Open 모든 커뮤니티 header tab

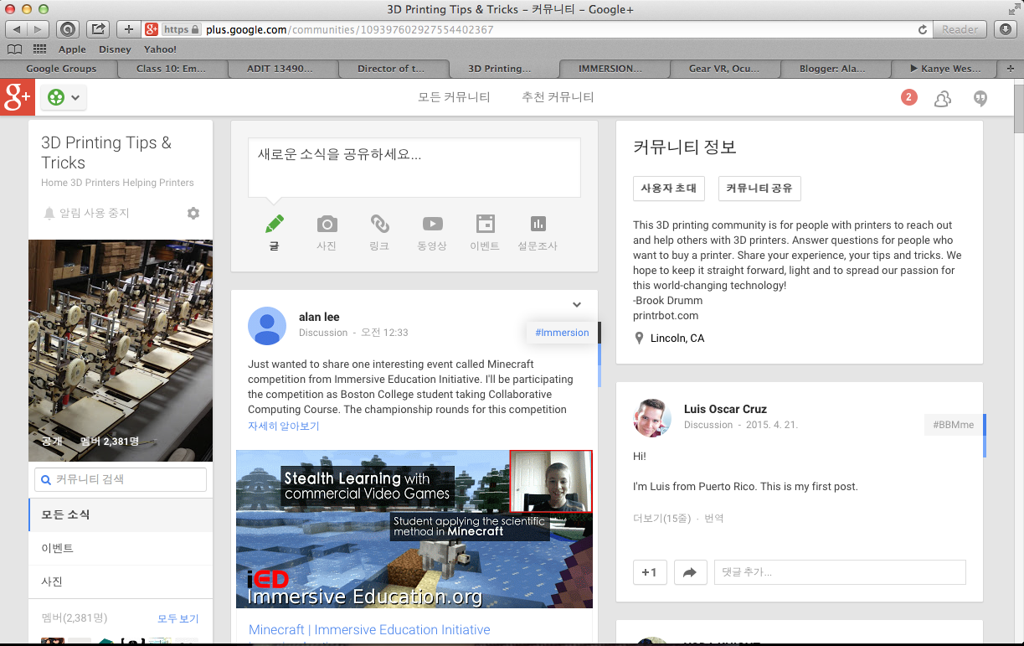(454, 97)
